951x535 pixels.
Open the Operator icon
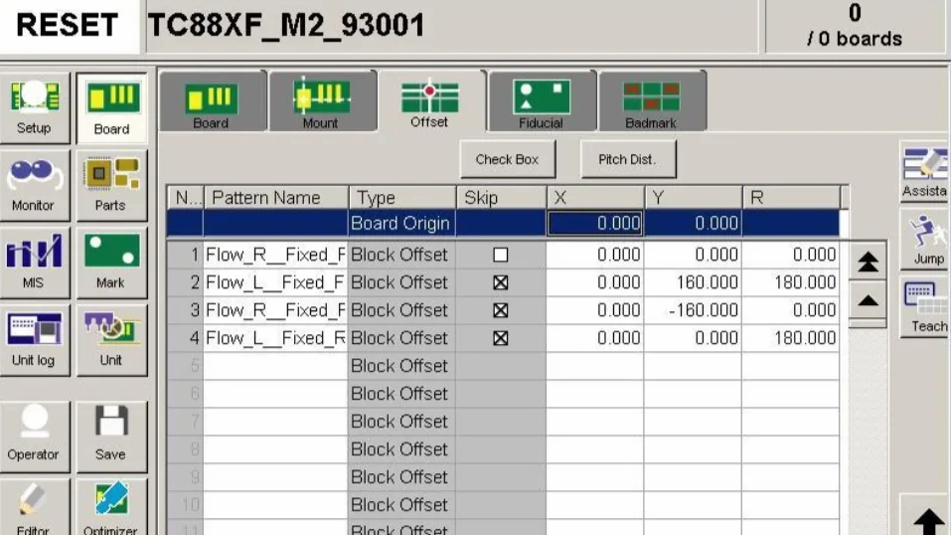tap(34, 433)
